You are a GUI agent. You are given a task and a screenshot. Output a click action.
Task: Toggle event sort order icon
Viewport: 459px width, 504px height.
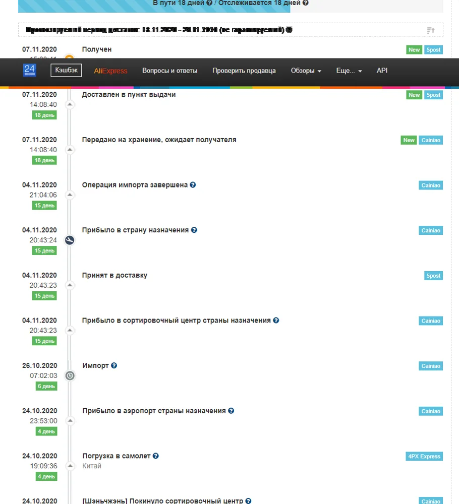coord(431,31)
